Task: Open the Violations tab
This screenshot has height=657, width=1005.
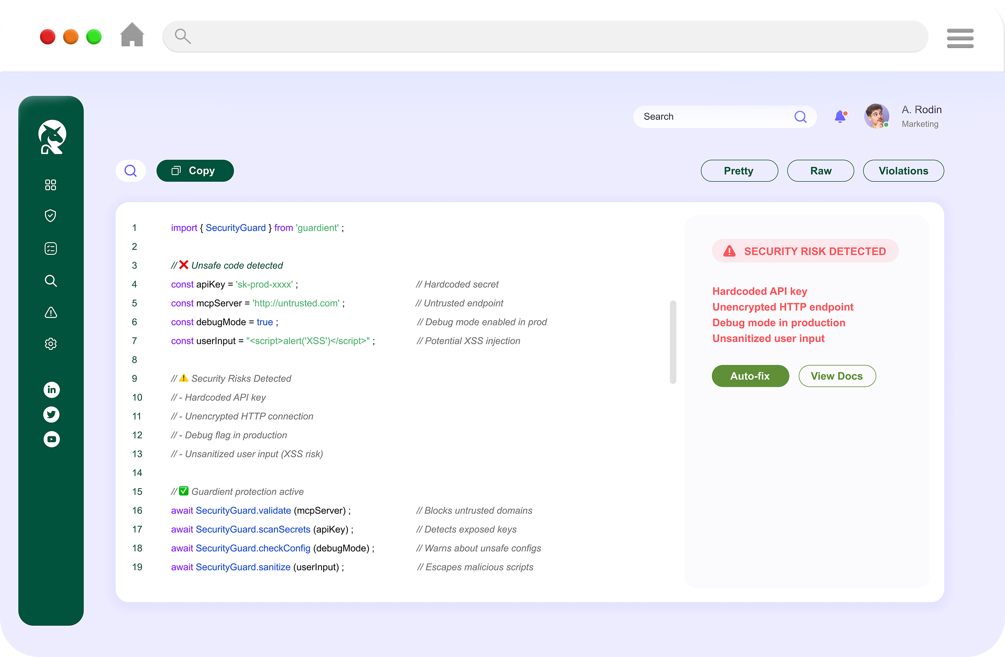Action: coord(903,171)
